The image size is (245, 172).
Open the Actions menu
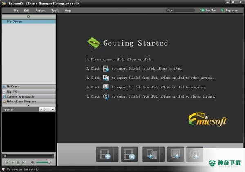click(x=40, y=11)
